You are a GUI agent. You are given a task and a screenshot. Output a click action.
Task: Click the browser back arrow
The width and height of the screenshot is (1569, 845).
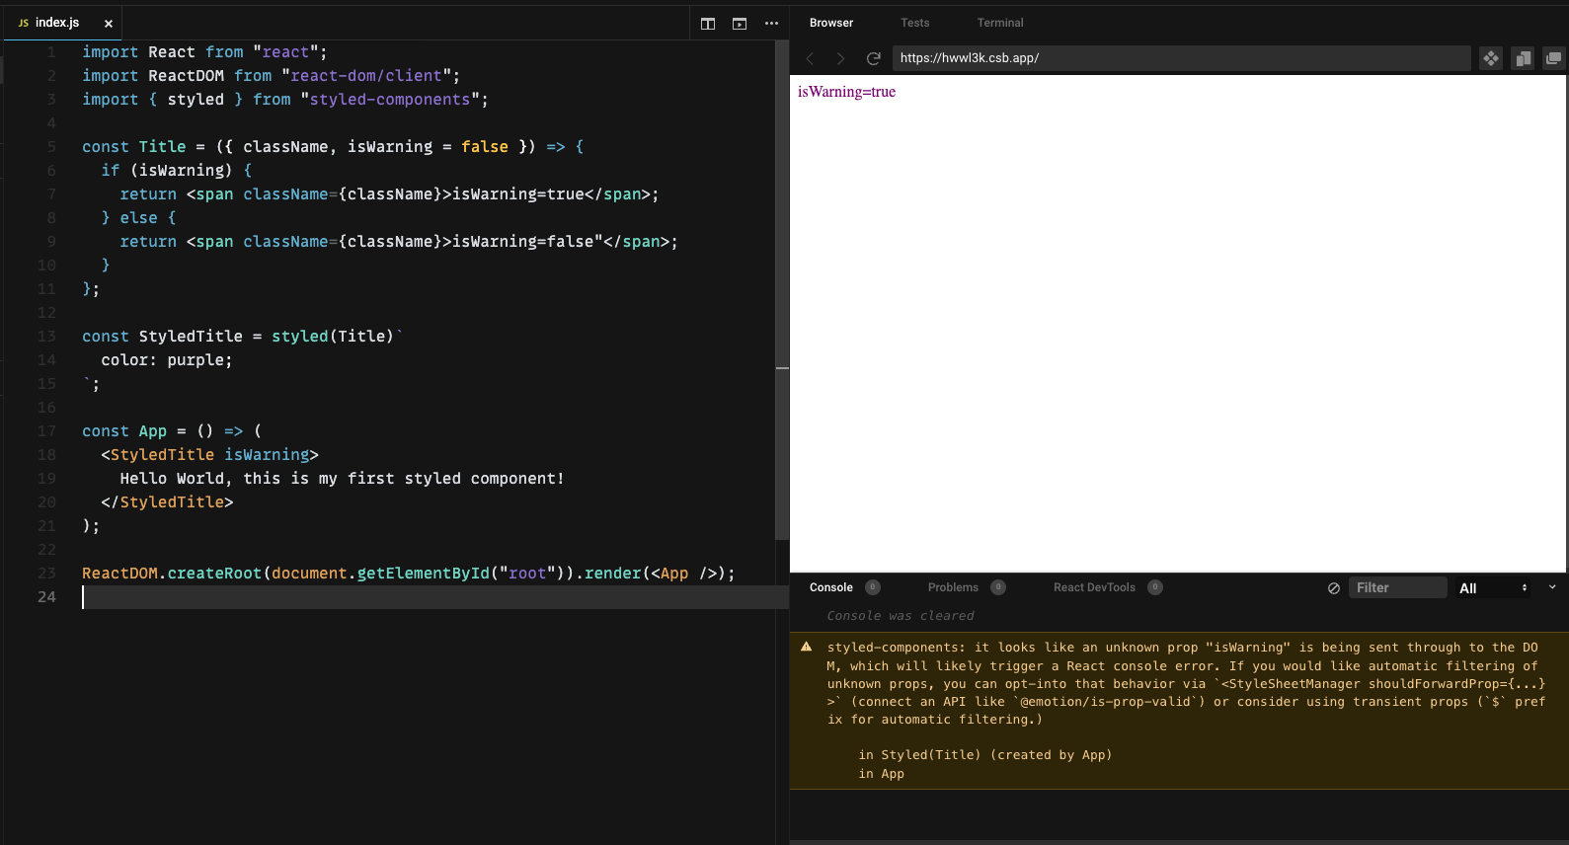(x=811, y=59)
